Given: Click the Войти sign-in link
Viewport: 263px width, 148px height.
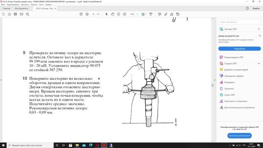Looking at the screenshot, I should 256,8.
